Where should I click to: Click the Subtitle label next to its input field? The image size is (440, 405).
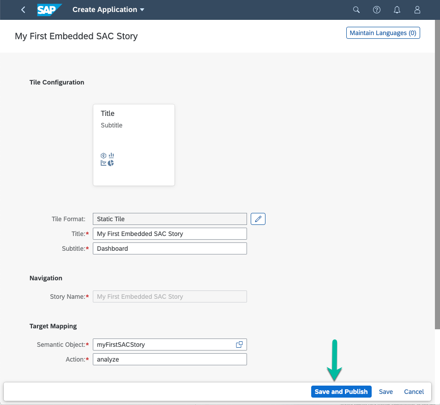(x=73, y=248)
